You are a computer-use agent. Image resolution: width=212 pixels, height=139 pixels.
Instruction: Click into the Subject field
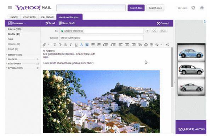[x=102, y=38]
